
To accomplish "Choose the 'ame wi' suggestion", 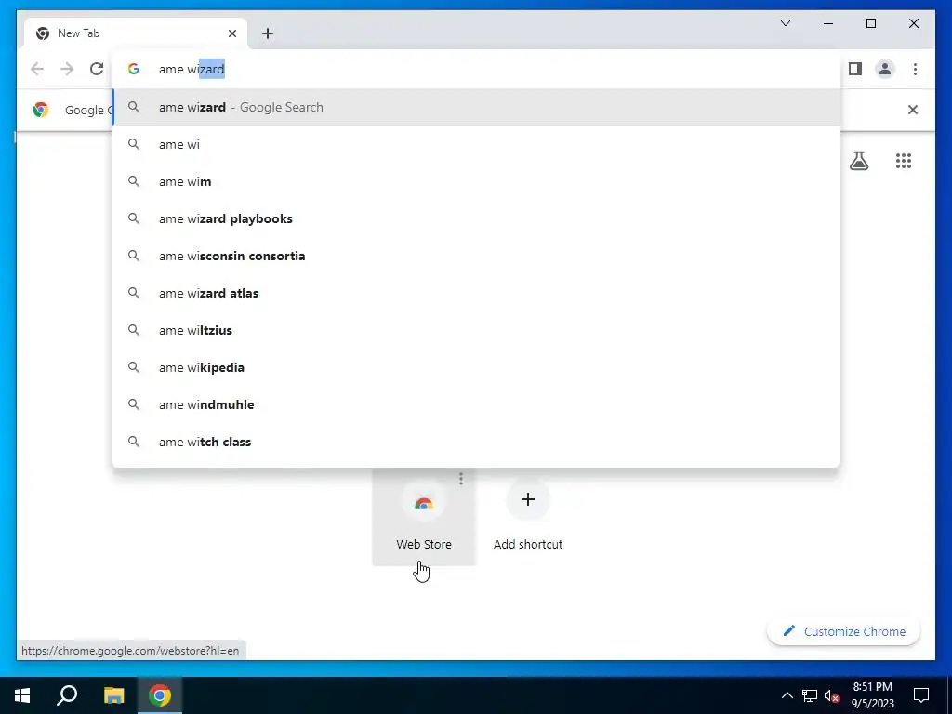I will coord(476,144).
